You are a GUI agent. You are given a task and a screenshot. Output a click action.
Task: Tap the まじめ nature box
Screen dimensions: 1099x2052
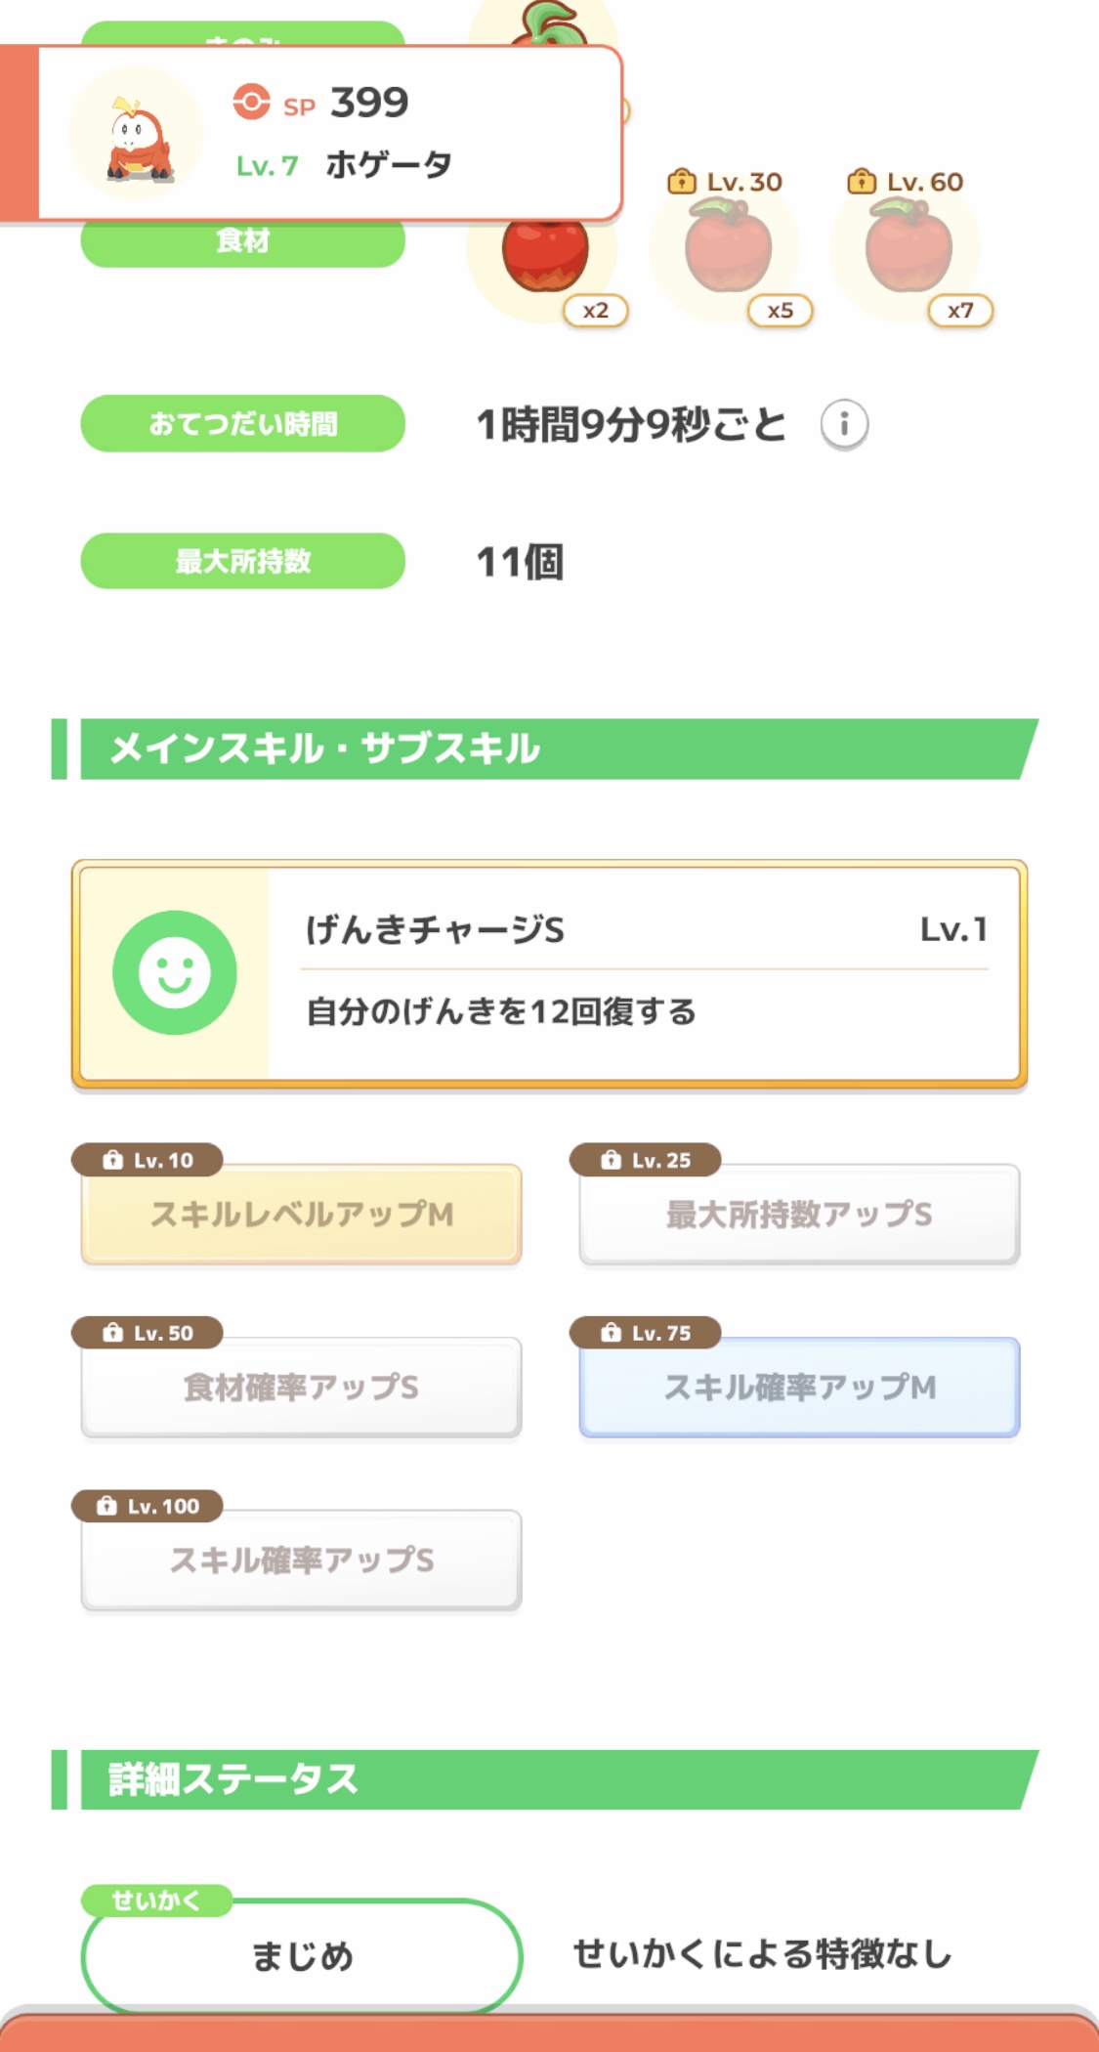[301, 1956]
